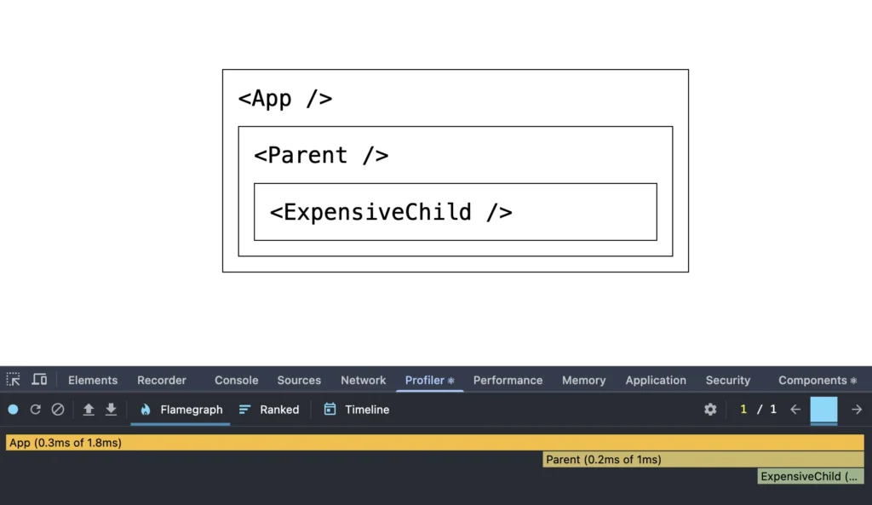Image resolution: width=872 pixels, height=505 pixels.
Task: Switch to Ranked chart view
Action: [269, 410]
